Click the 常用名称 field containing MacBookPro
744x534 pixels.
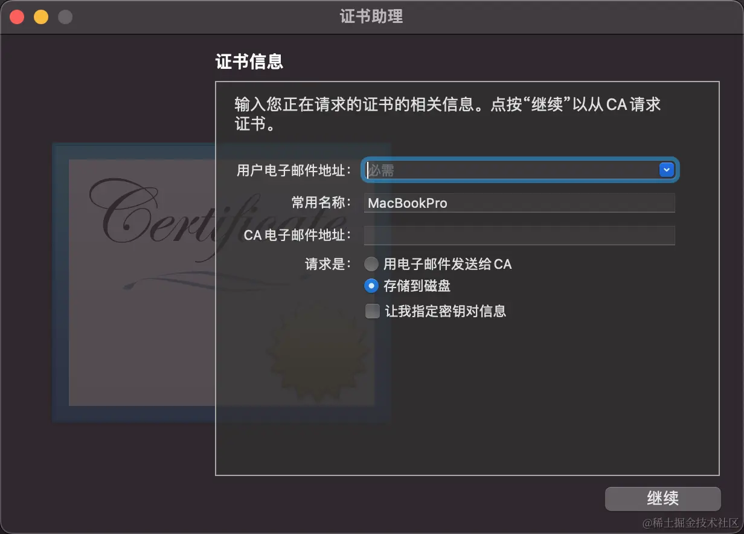click(x=519, y=203)
